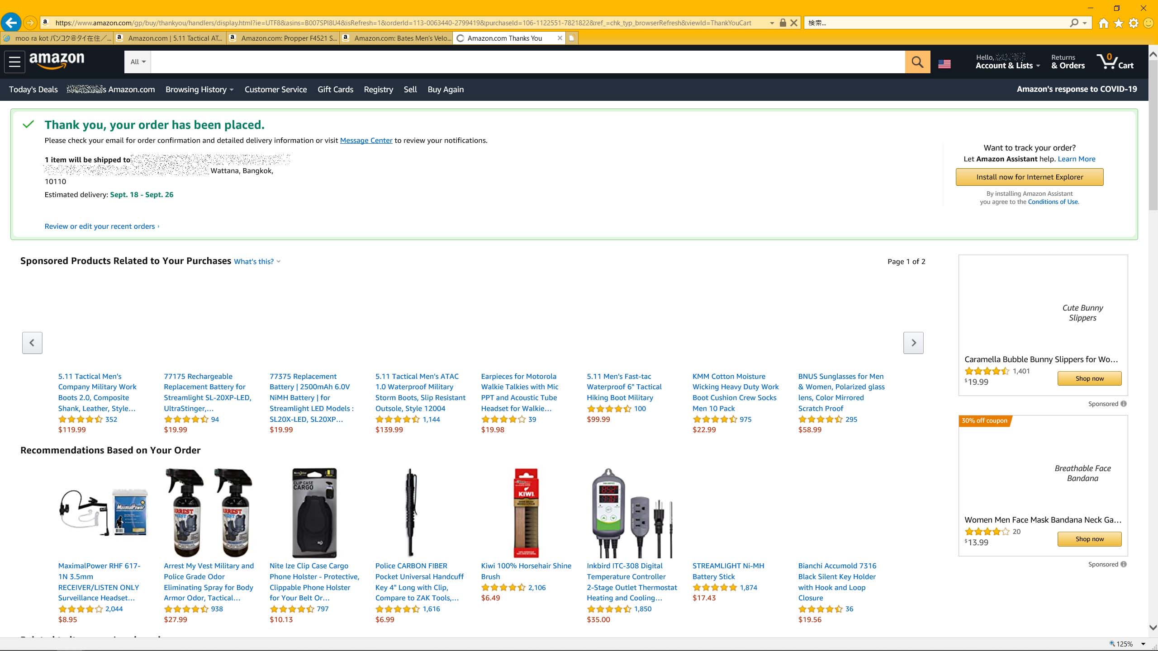
Task: Open Kiwi Horsehair Shine Brush thumbnail
Action: (x=526, y=513)
